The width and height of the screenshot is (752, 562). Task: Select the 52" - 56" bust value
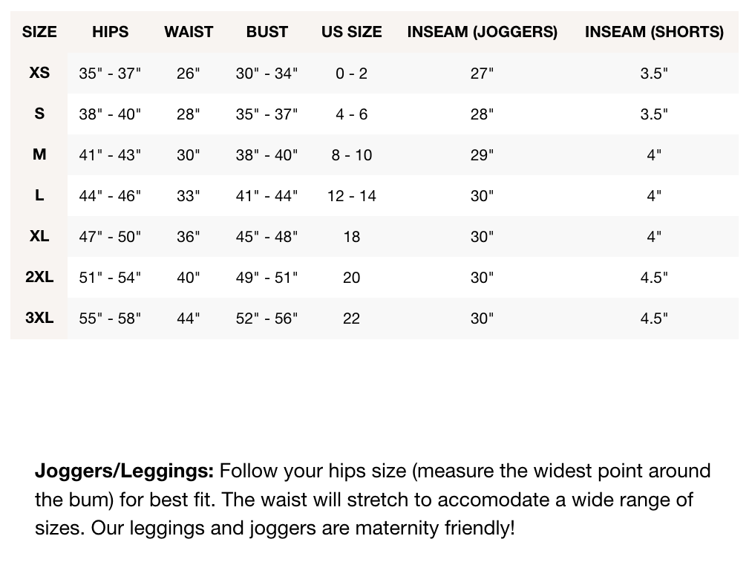(267, 318)
